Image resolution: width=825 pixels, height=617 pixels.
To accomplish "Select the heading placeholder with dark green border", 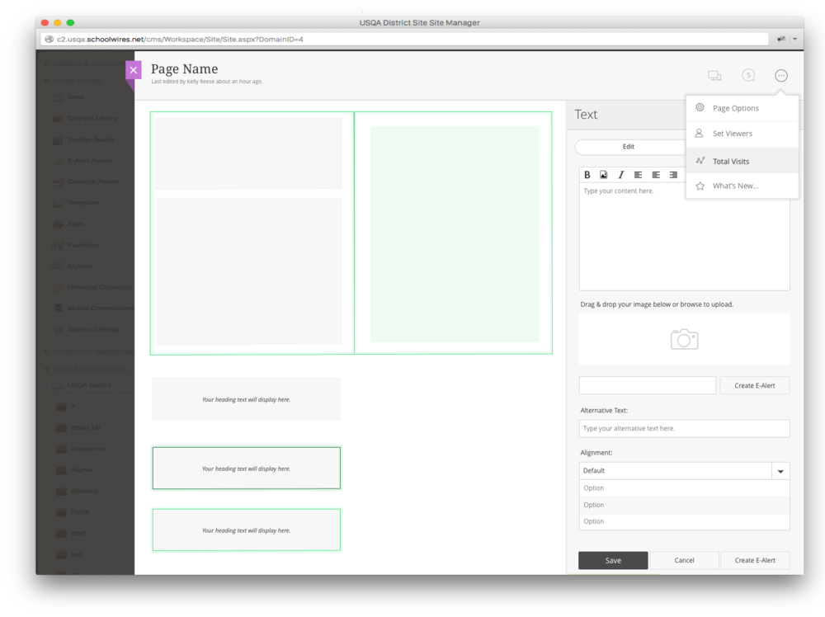I will [x=246, y=469].
